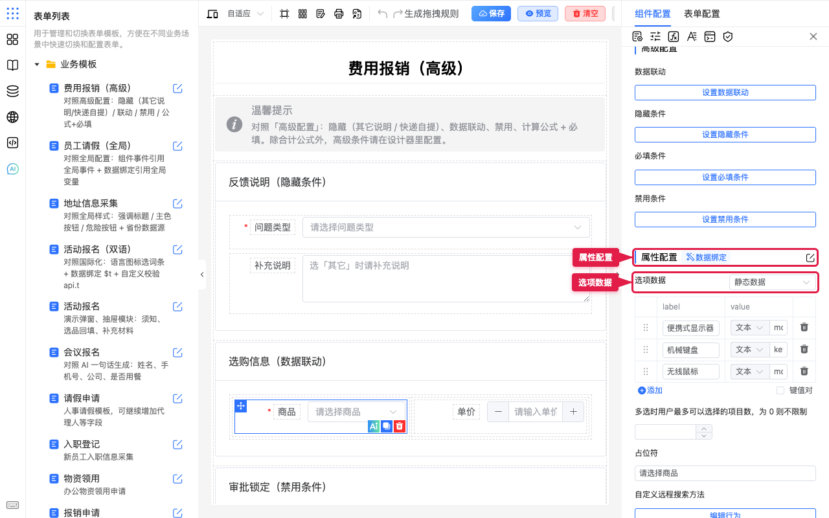Delete the 便携式显示器 option row
Screen dimensions: 829x518
[804, 328]
